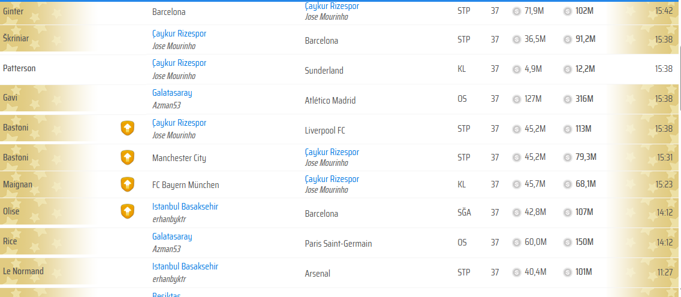Click boost shield icon beside Bastoni Manchester City row
681x297 pixels.
[x=127, y=157]
